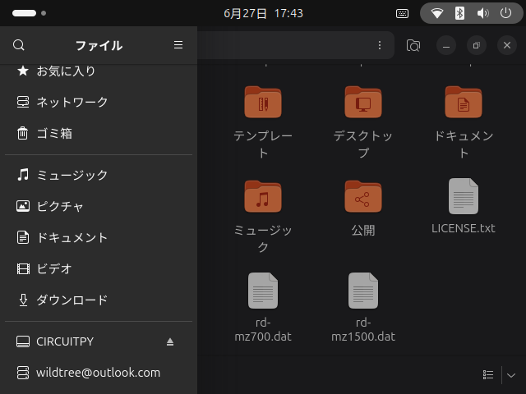This screenshot has width=526, height=394.
Task: Select the 公開 shared folder icon
Action: click(363, 196)
